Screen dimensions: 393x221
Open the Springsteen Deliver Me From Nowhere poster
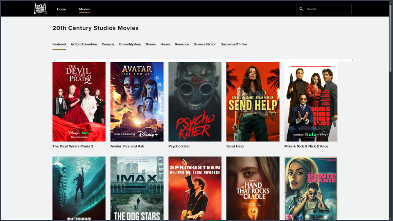point(195,188)
